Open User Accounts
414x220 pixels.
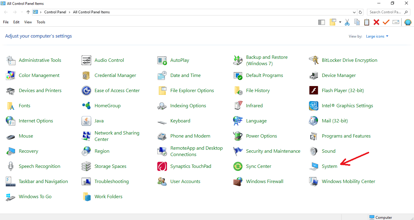click(179, 182)
